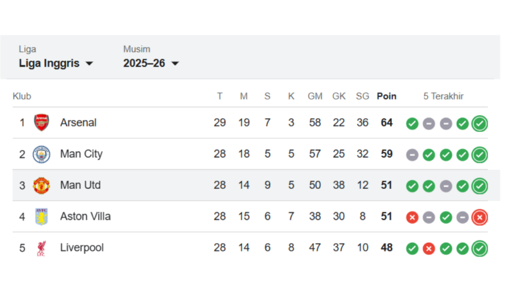Click the Aston Villa club crest

(x=42, y=217)
